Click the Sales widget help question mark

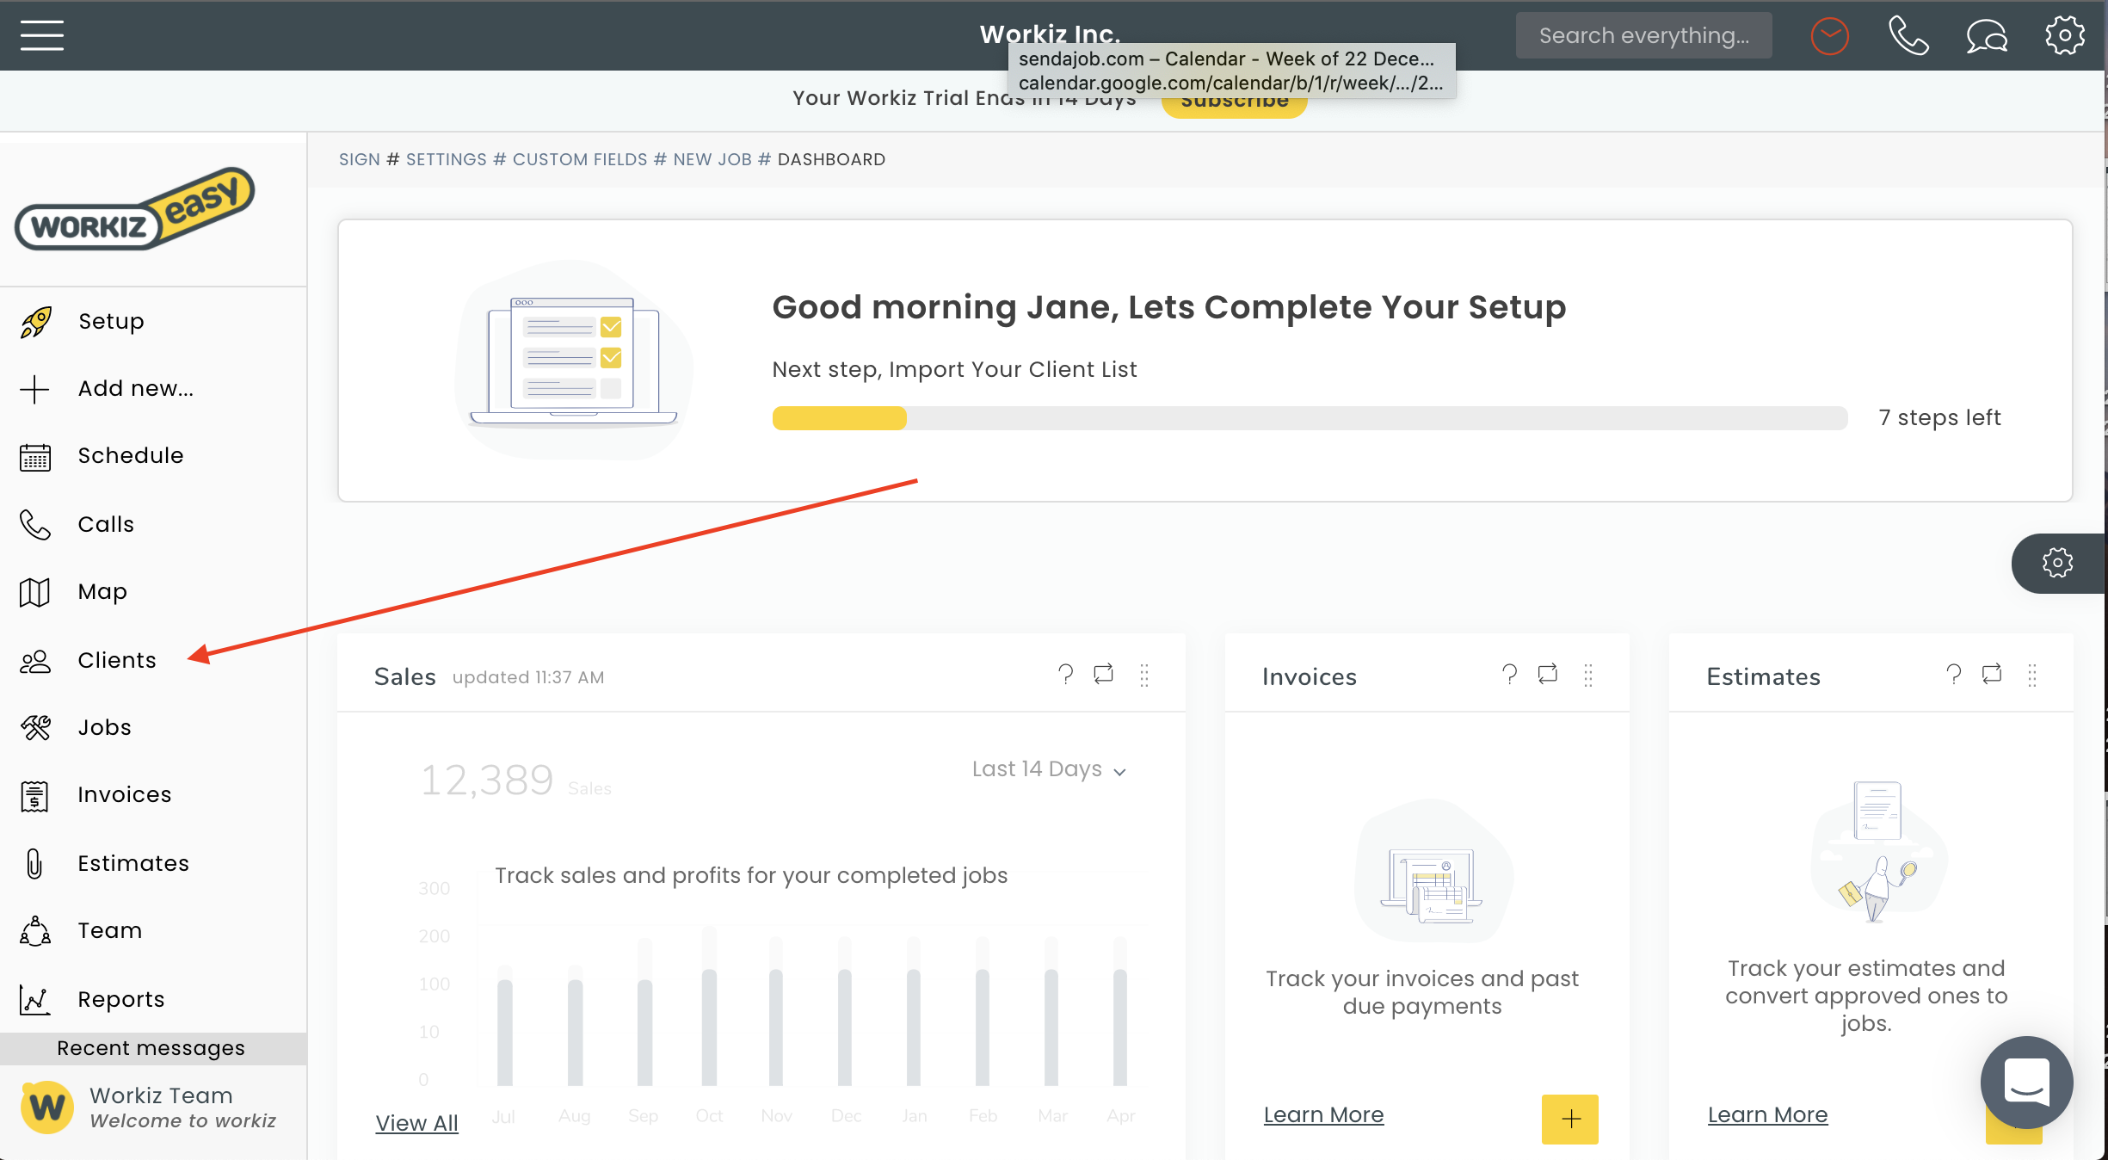[x=1065, y=675]
